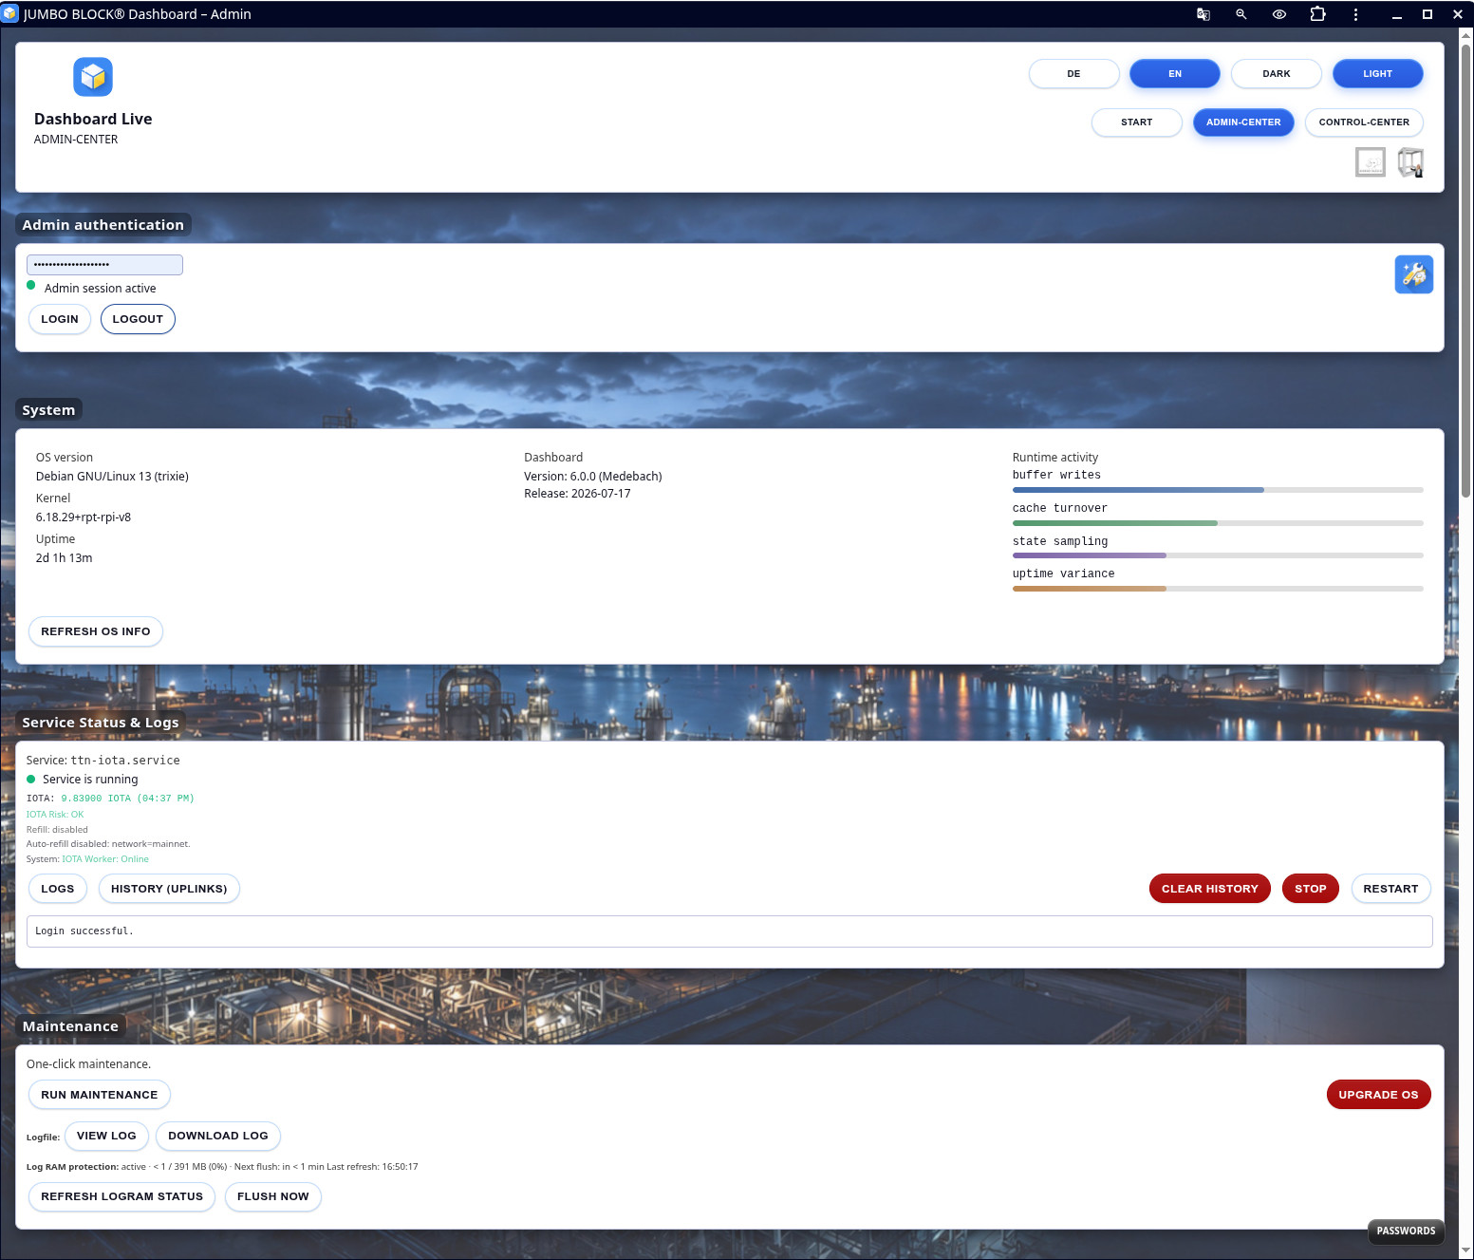Switch theme to DARK
This screenshot has width=1474, height=1260.
coord(1276,74)
